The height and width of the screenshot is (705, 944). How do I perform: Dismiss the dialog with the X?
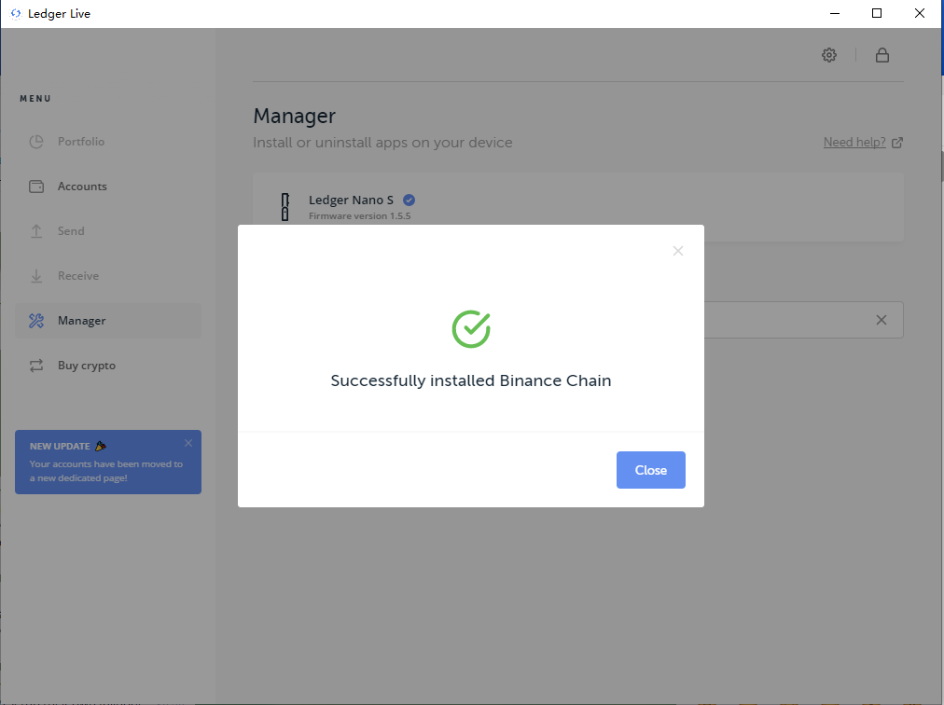point(678,251)
